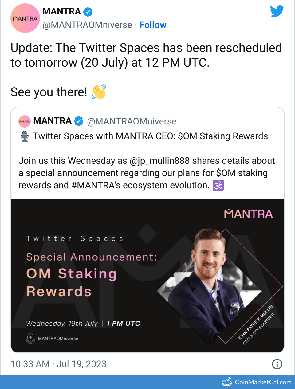This screenshot has width=295, height=389.
Task: Click the verified badge in quoted tweet
Action: click(x=79, y=121)
